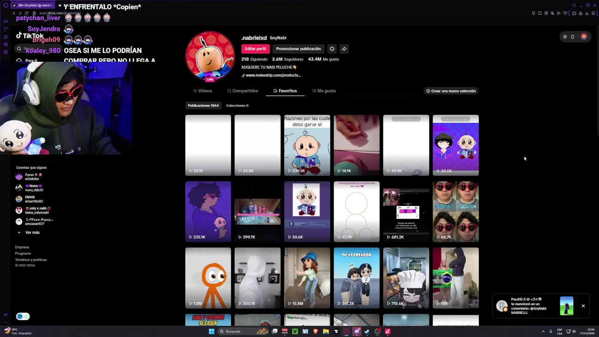Open the Windows Start menu

pos(212,331)
